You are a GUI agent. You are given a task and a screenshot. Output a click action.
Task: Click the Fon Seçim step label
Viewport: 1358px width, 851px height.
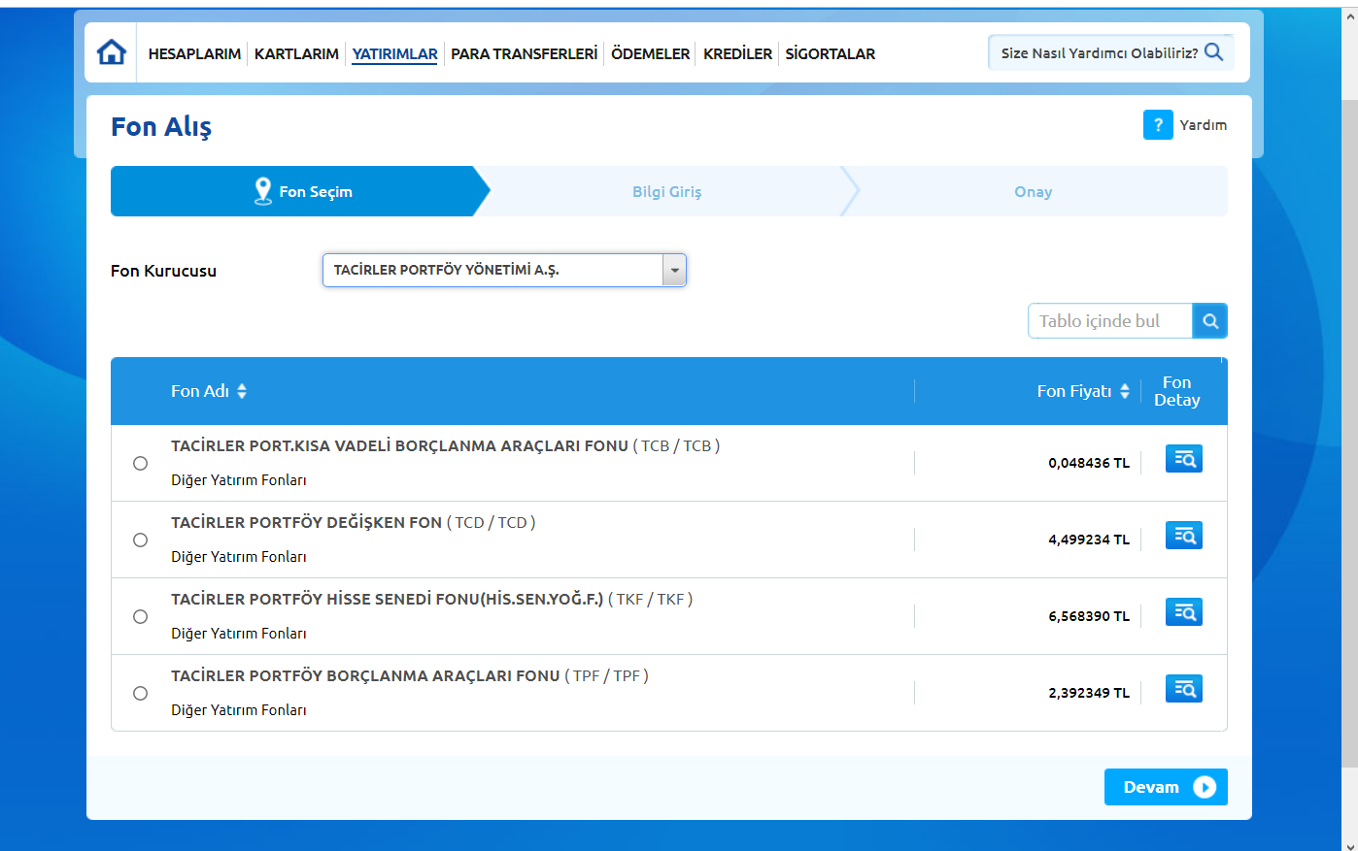(316, 192)
